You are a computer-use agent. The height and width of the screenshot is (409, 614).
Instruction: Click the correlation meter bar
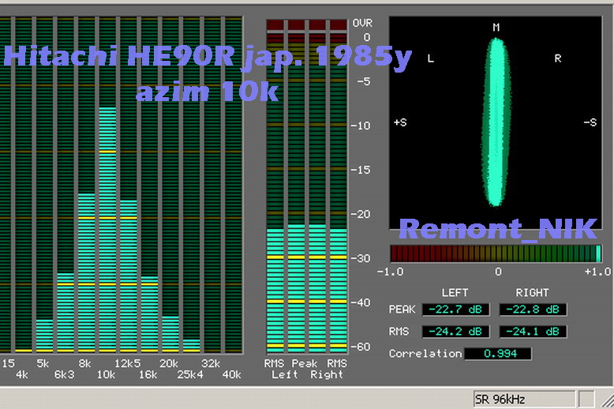pyautogui.click(x=496, y=253)
